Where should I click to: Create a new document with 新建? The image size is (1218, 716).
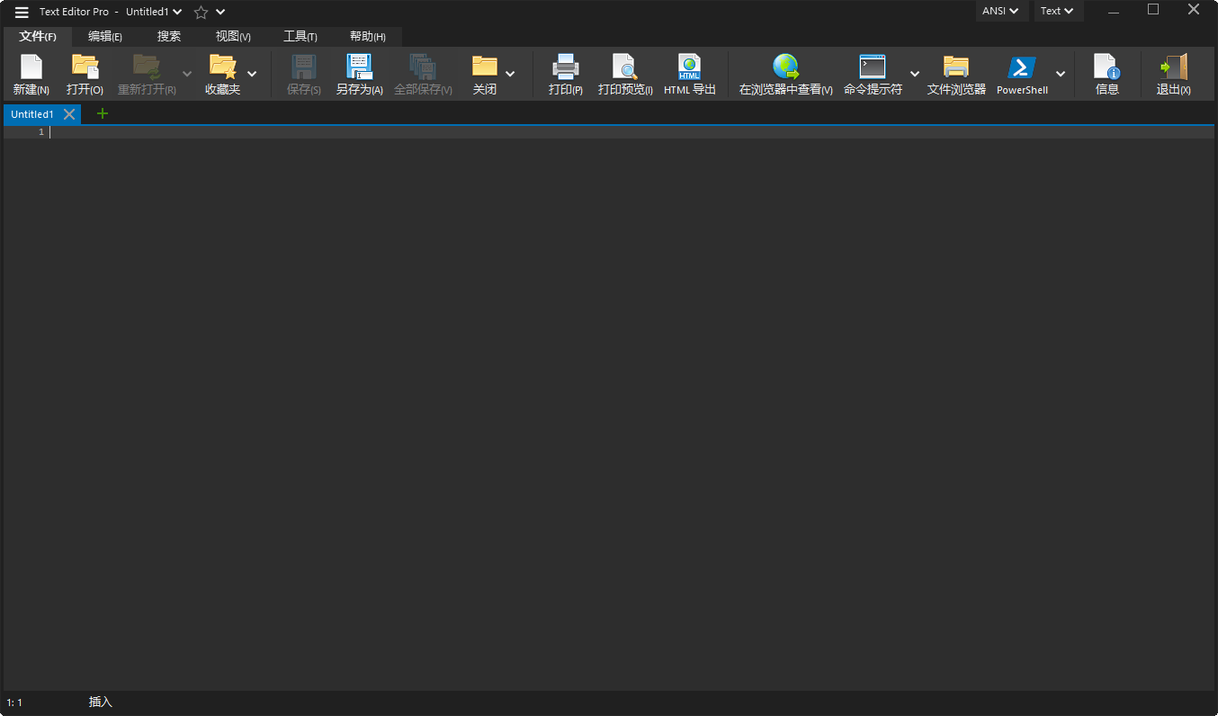31,73
